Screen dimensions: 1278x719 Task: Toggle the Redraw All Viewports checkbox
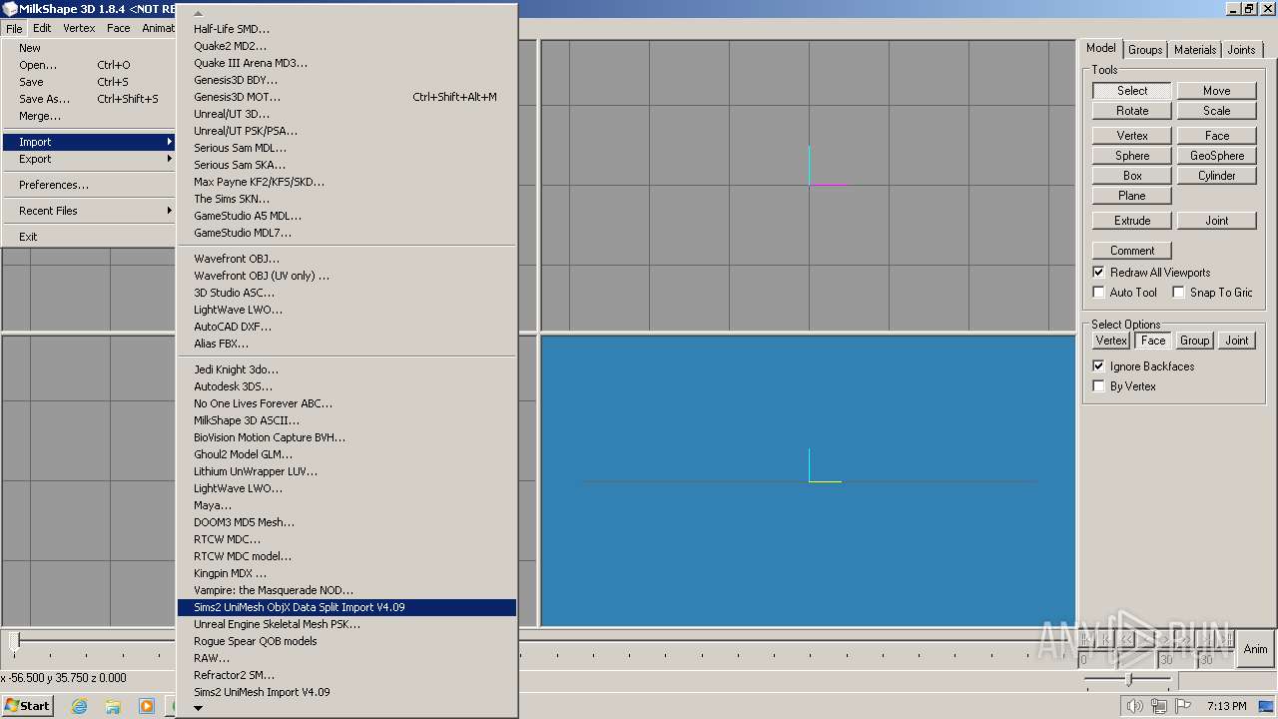point(1099,273)
